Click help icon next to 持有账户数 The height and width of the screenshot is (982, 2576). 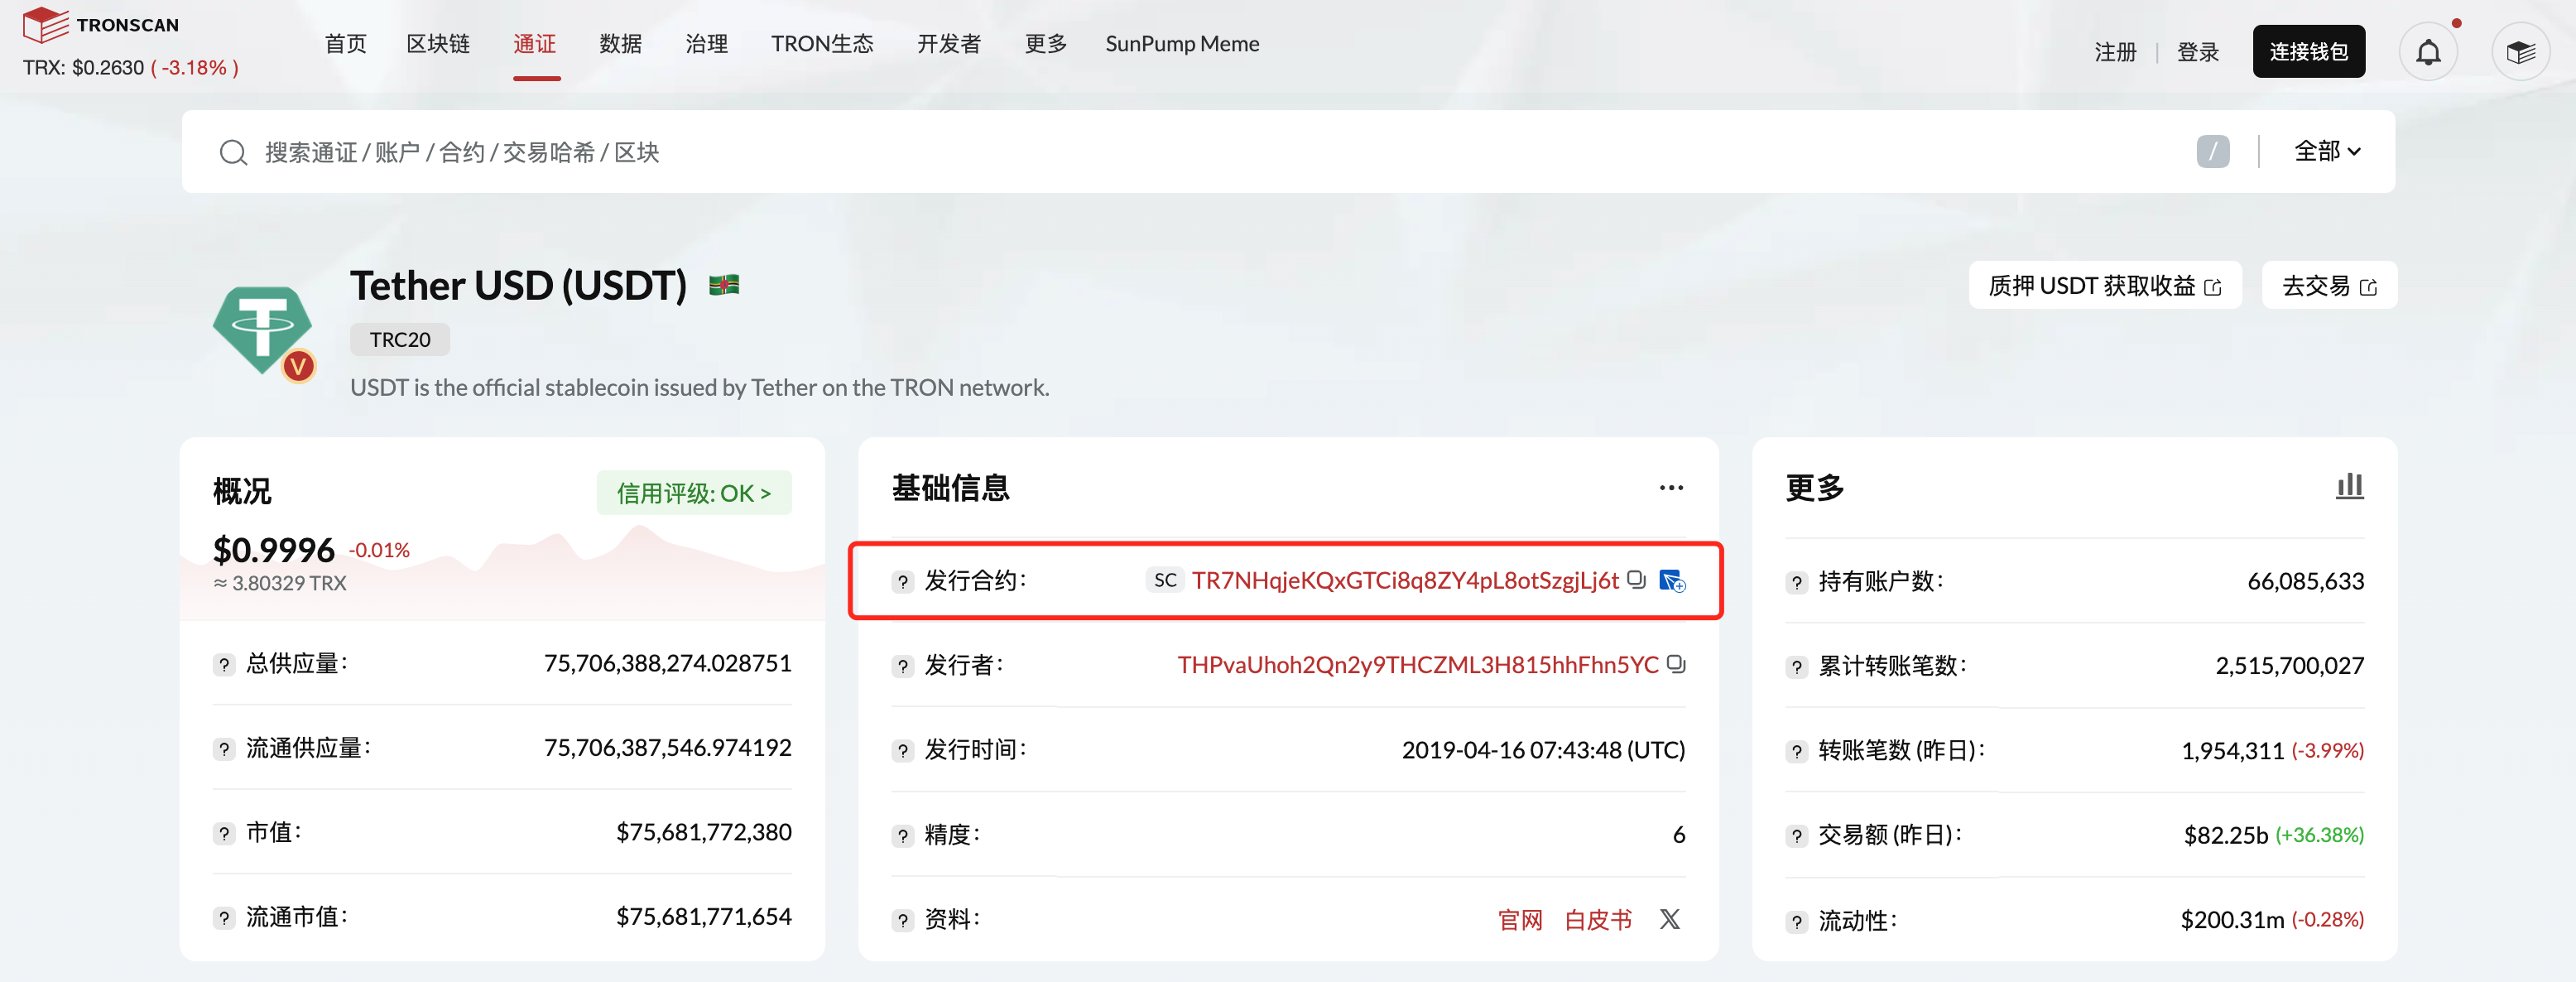(x=1796, y=583)
